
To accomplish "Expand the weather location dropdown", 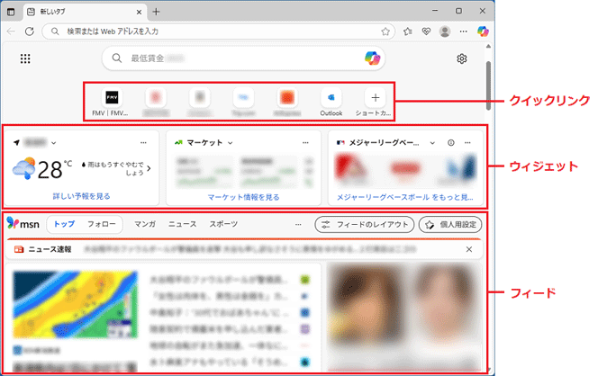I will [54, 143].
